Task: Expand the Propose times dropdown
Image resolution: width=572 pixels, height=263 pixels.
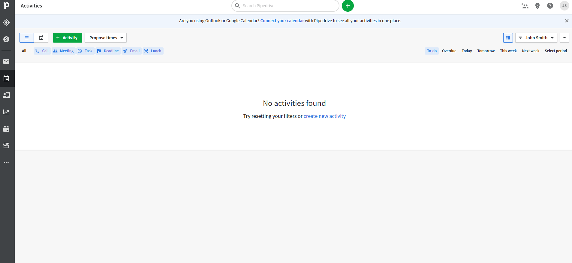Action: 106,38
